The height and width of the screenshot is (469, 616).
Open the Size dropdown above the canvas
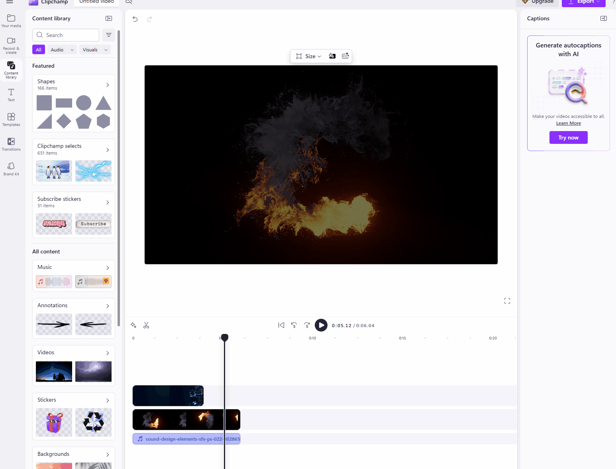(x=308, y=56)
